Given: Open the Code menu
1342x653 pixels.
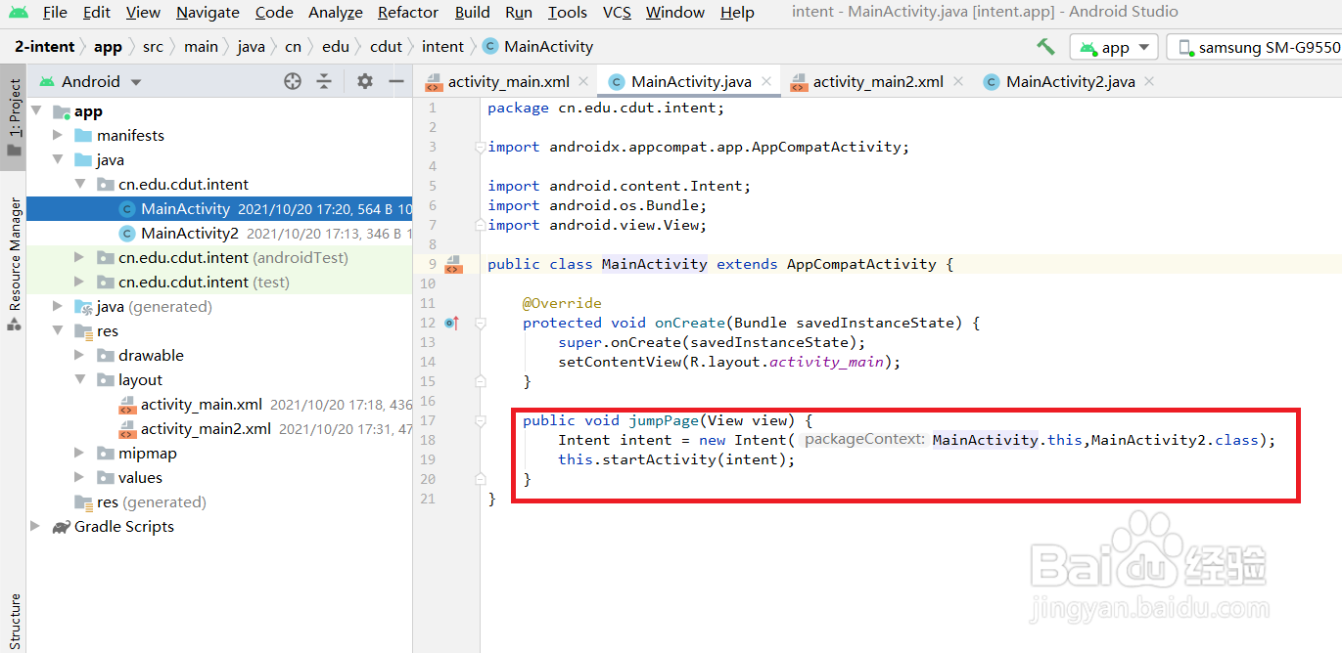Looking at the screenshot, I should click(274, 12).
